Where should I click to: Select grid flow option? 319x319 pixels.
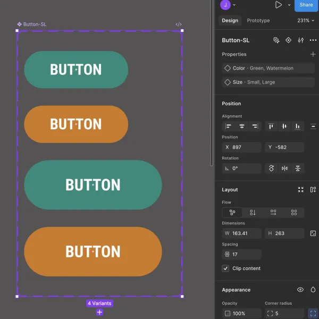[x=294, y=213]
